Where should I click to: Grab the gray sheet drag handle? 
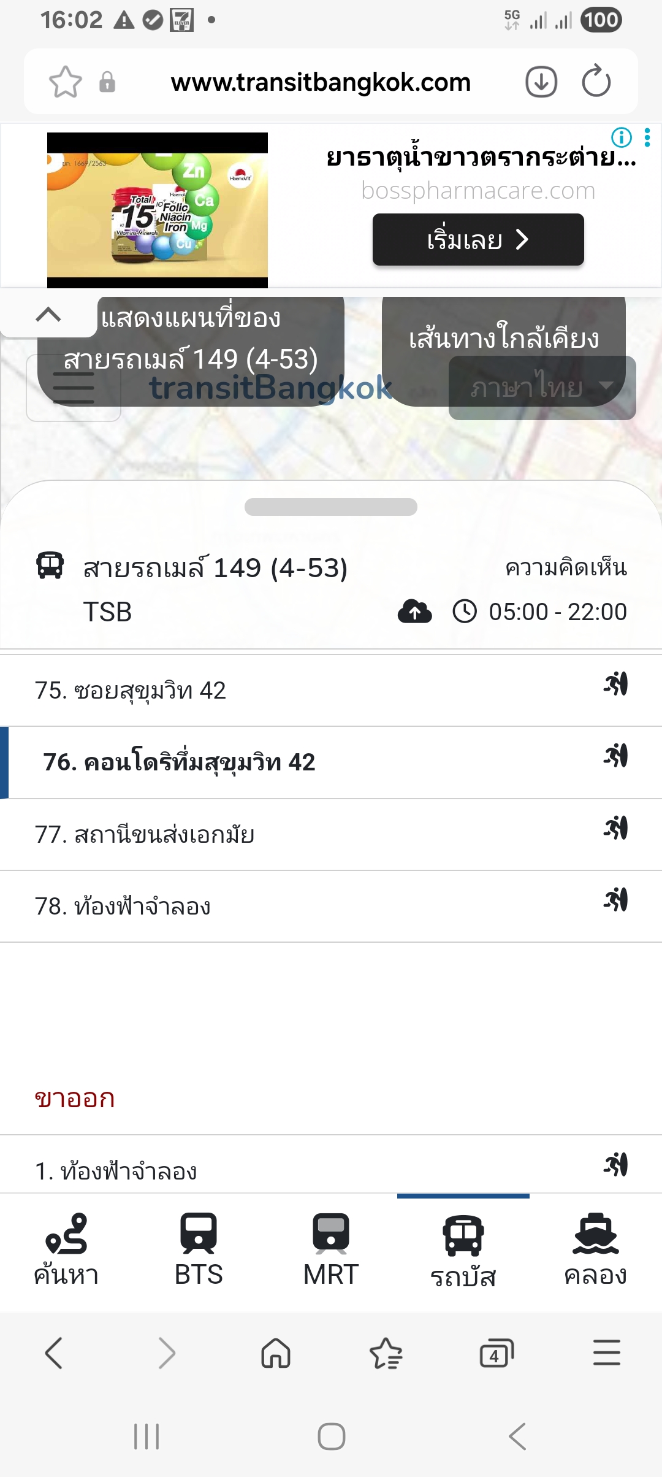tap(331, 507)
